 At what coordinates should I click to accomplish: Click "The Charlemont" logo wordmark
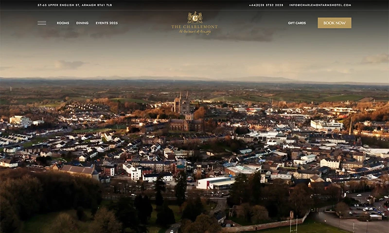point(194,26)
